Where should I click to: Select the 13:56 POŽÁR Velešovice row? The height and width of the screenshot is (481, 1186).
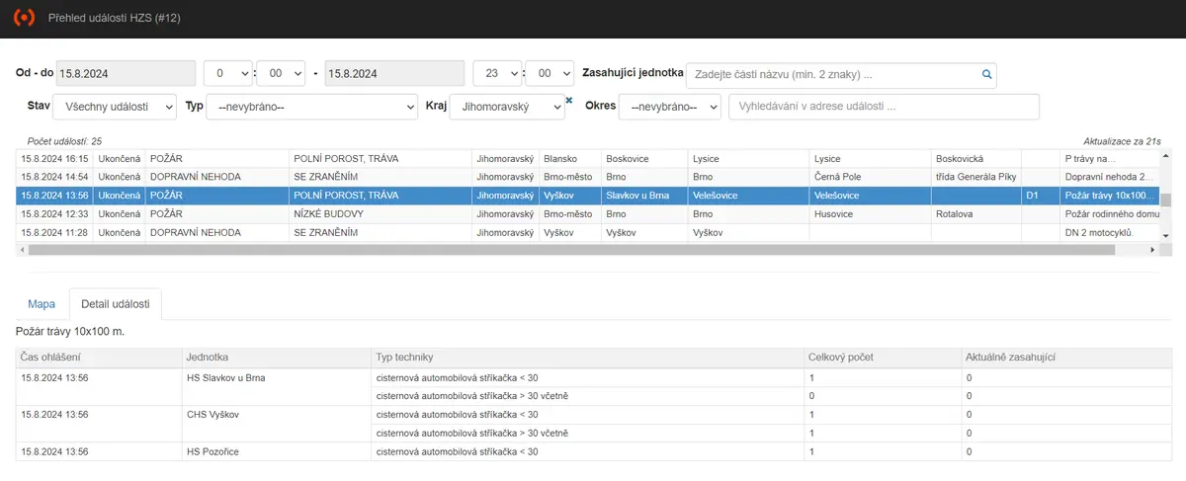587,196
